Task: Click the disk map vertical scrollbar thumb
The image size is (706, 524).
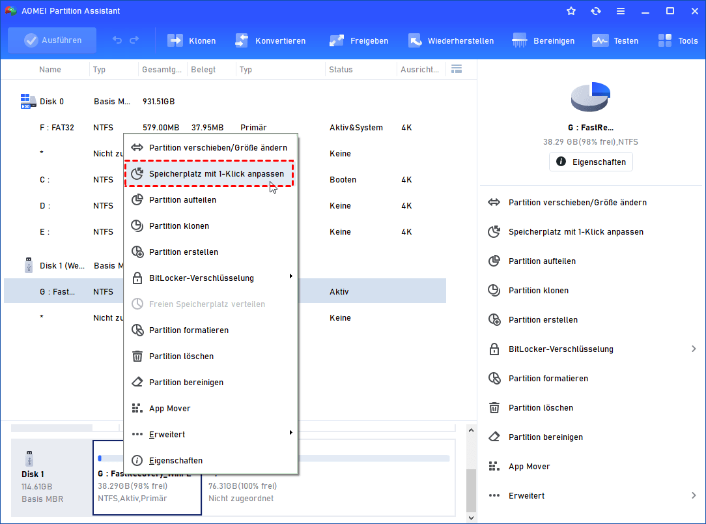Action: coord(471,491)
